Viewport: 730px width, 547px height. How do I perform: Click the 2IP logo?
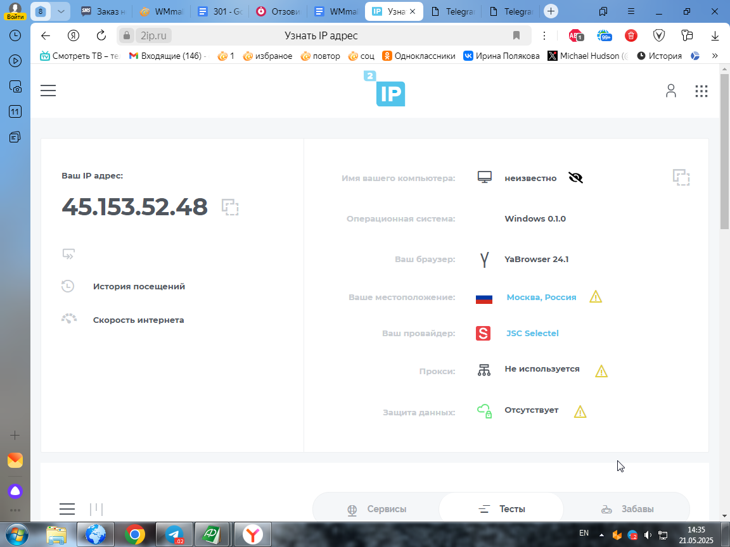click(x=385, y=89)
